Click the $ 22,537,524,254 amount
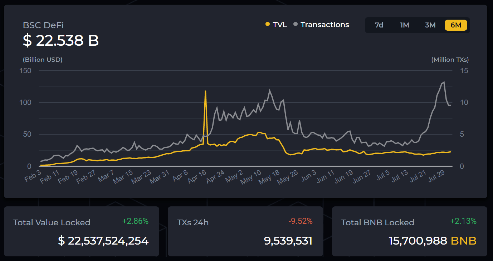 pyautogui.click(x=103, y=241)
